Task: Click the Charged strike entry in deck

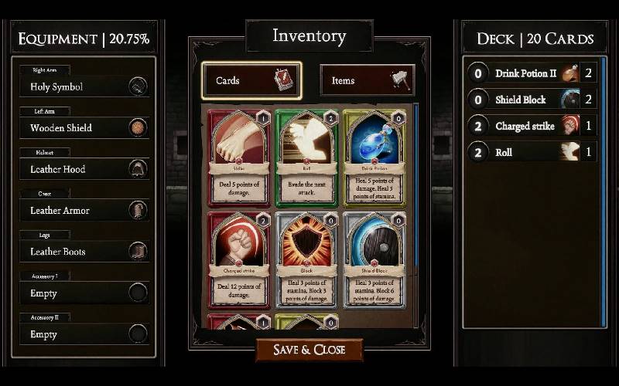Action: click(532, 126)
